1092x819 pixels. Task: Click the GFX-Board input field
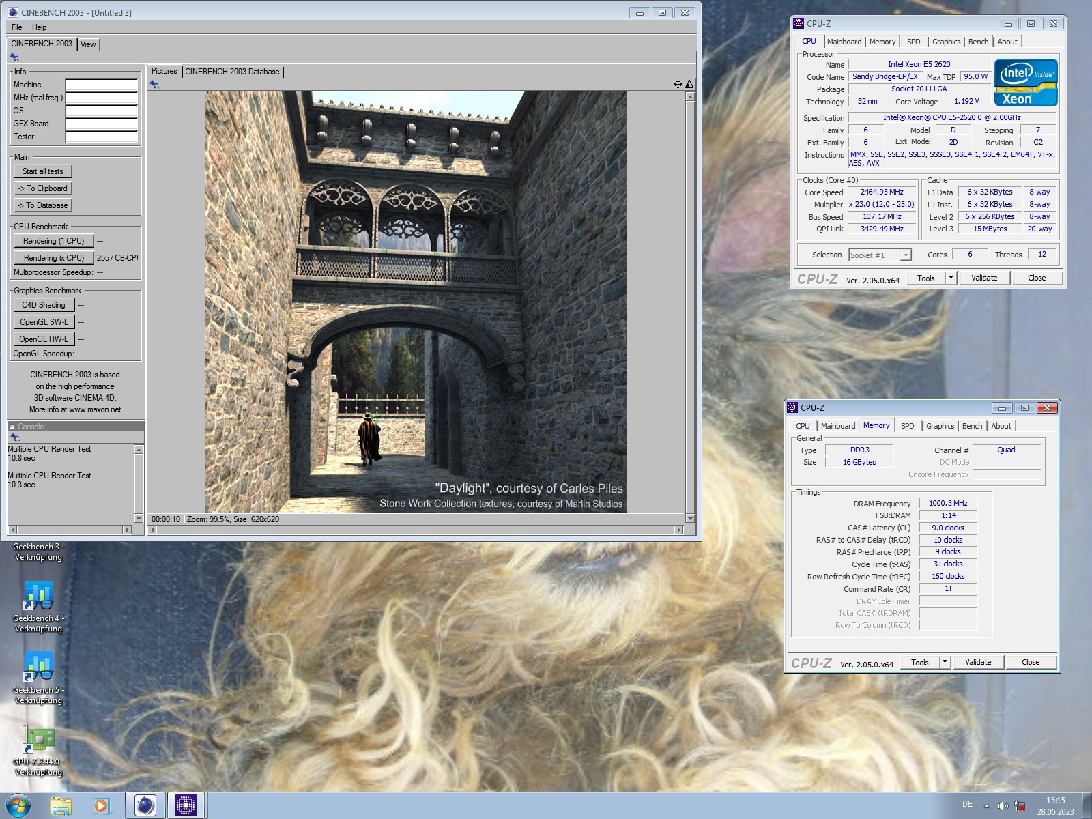click(x=101, y=124)
